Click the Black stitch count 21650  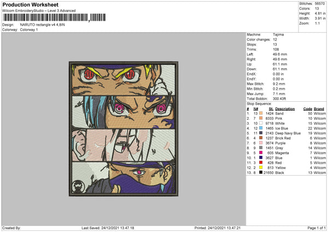click(268, 173)
